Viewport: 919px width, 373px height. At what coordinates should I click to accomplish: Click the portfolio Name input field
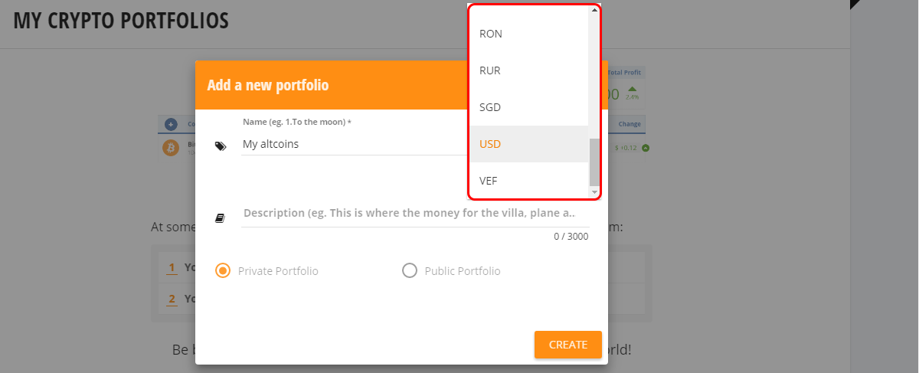click(x=354, y=144)
